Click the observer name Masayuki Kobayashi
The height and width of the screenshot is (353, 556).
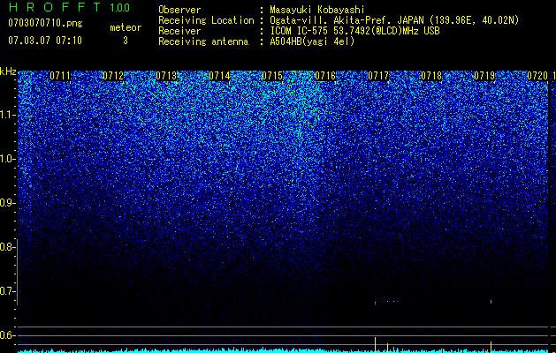(317, 10)
